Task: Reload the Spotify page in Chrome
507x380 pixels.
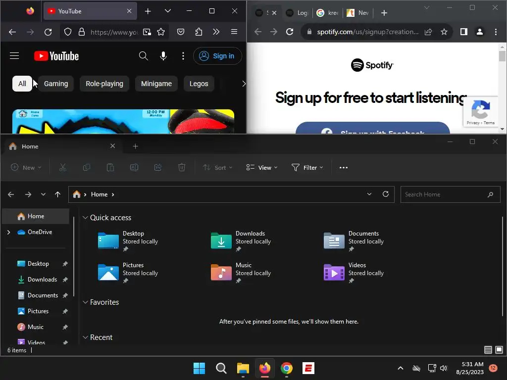Action: pyautogui.click(x=290, y=32)
